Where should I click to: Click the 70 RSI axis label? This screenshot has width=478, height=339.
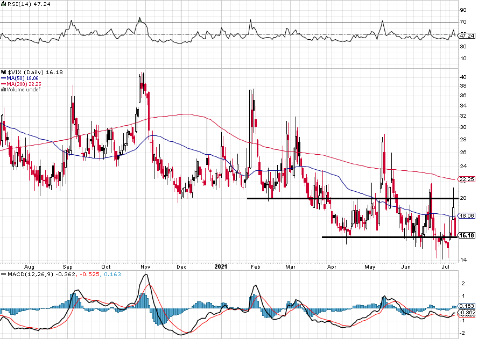click(463, 22)
